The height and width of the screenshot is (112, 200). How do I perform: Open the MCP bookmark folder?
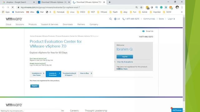91,12
